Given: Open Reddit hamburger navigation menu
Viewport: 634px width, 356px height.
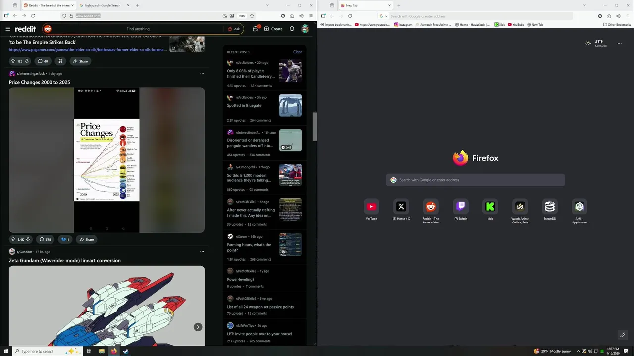Looking at the screenshot, I should click(x=7, y=29).
